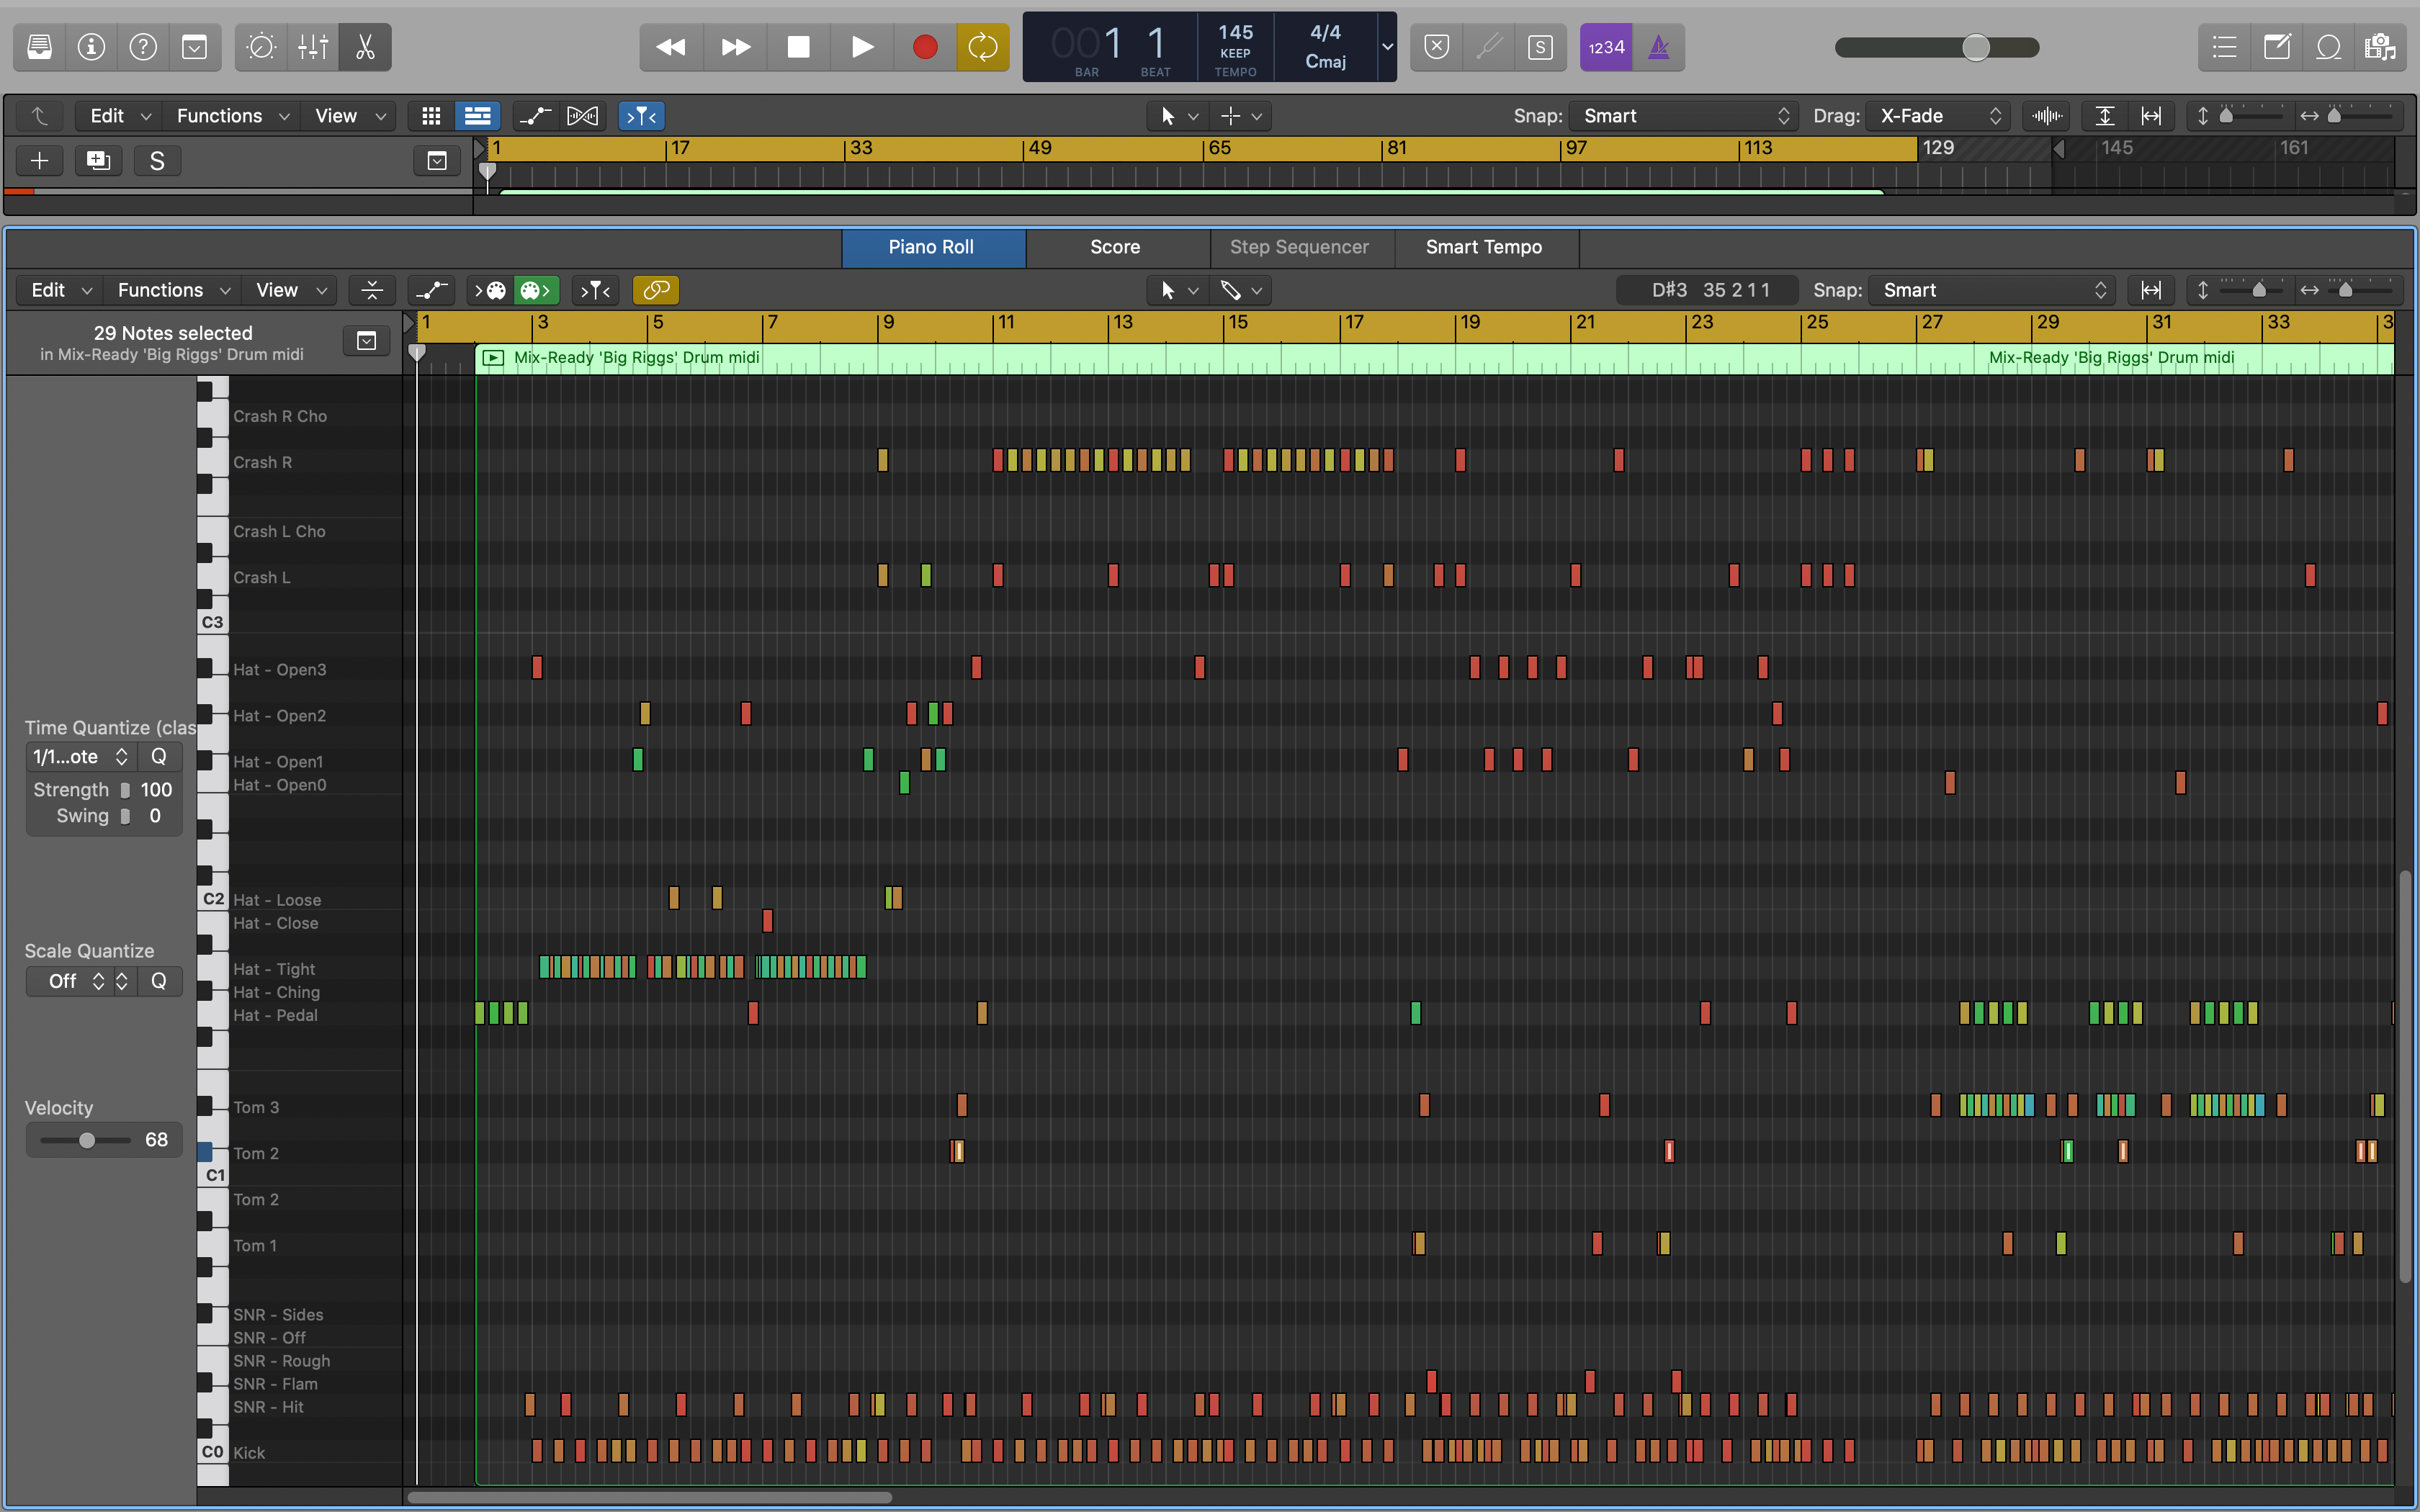
Task: Open the Drag X-Fade dropdown
Action: pos(1939,116)
